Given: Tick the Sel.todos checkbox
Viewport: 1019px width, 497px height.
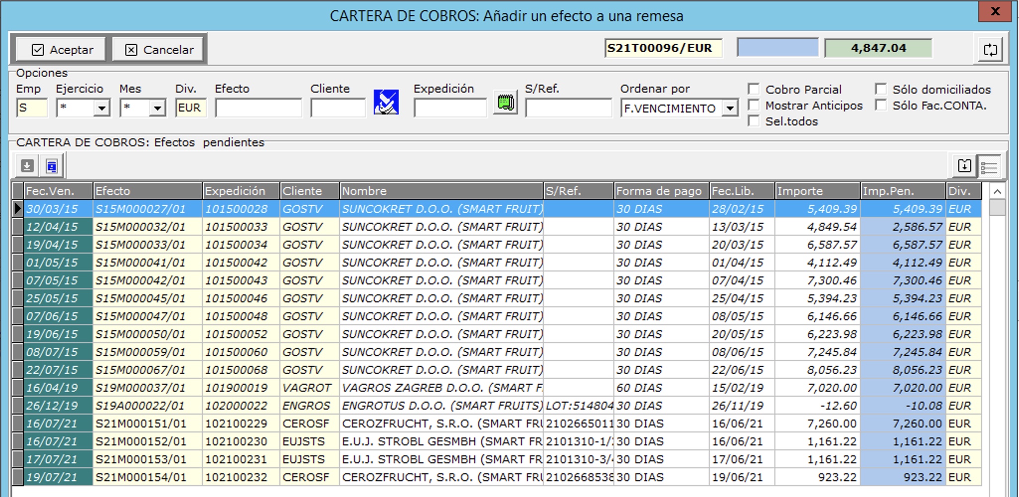Looking at the screenshot, I should pyautogui.click(x=754, y=121).
